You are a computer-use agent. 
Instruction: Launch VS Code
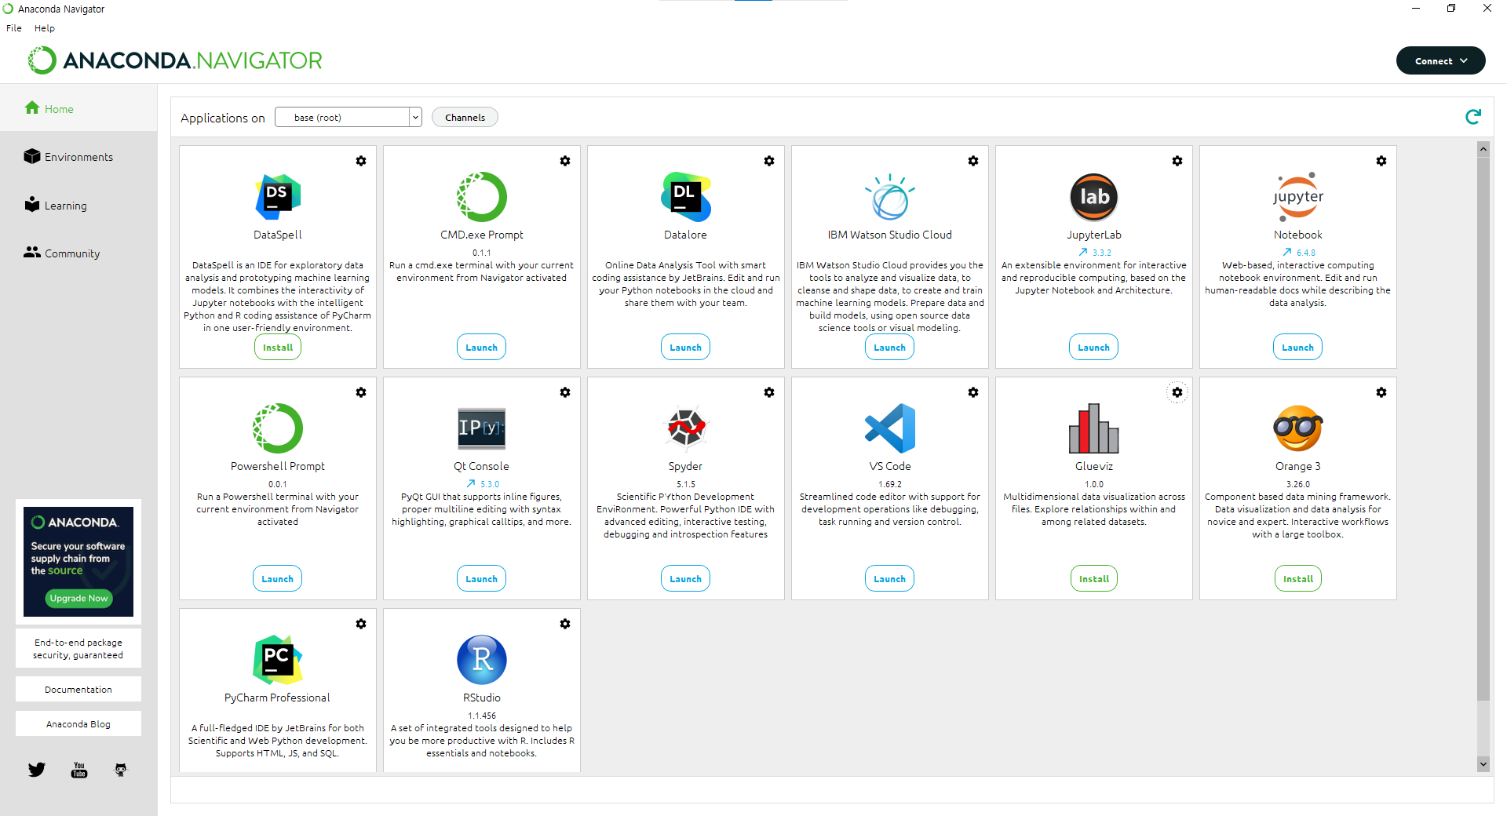point(890,578)
